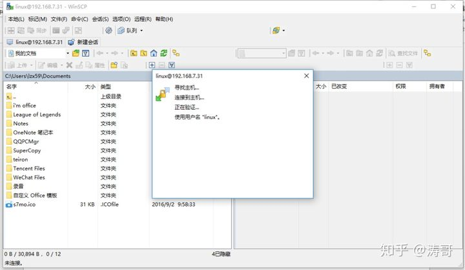This screenshot has width=465, height=270.
Task: Expand the transfer settings dropdown arrow
Action: click(284, 30)
